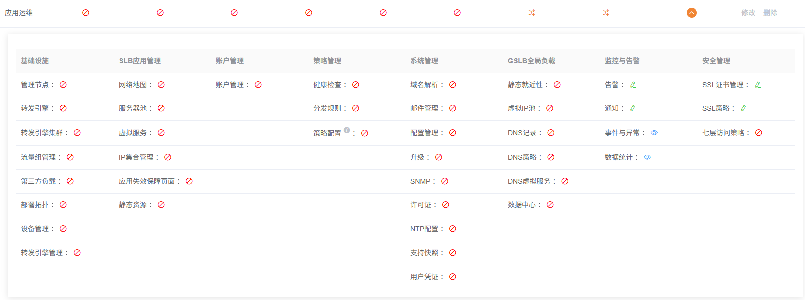This screenshot has width=805, height=300.
Task: Click forbidden icon next to 第三方负载
Action: tap(70, 181)
